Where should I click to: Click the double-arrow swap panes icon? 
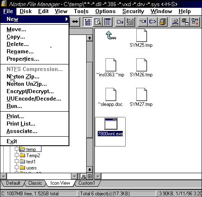pyautogui.click(x=75, y=22)
